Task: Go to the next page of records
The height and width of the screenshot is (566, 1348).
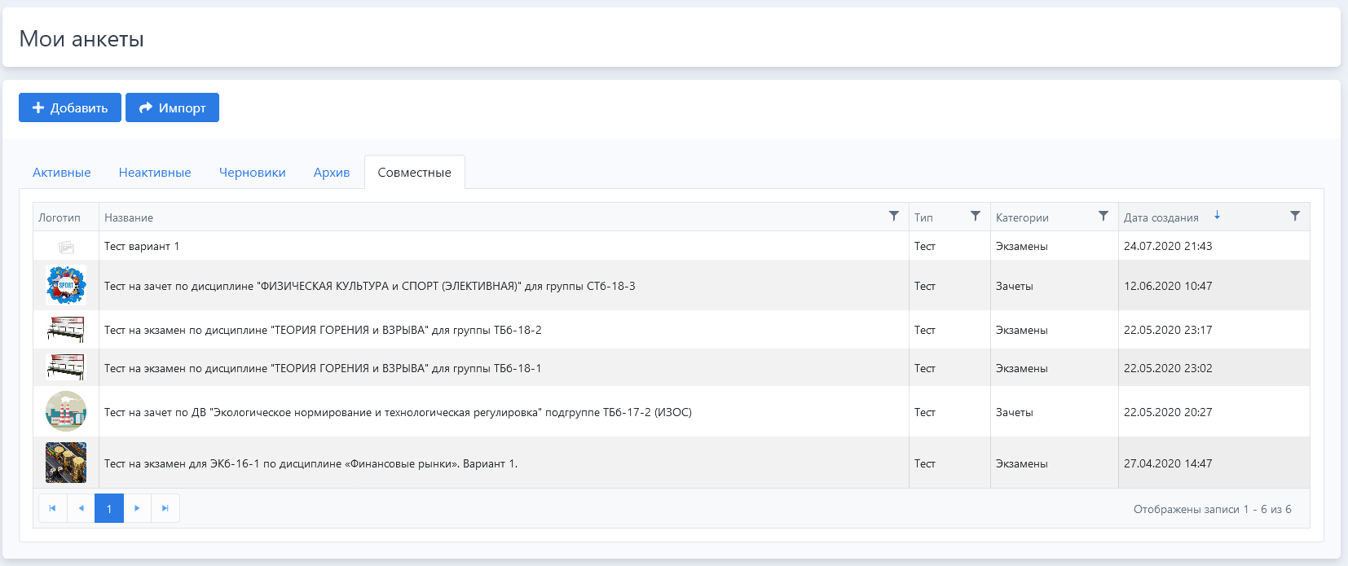Action: click(137, 508)
